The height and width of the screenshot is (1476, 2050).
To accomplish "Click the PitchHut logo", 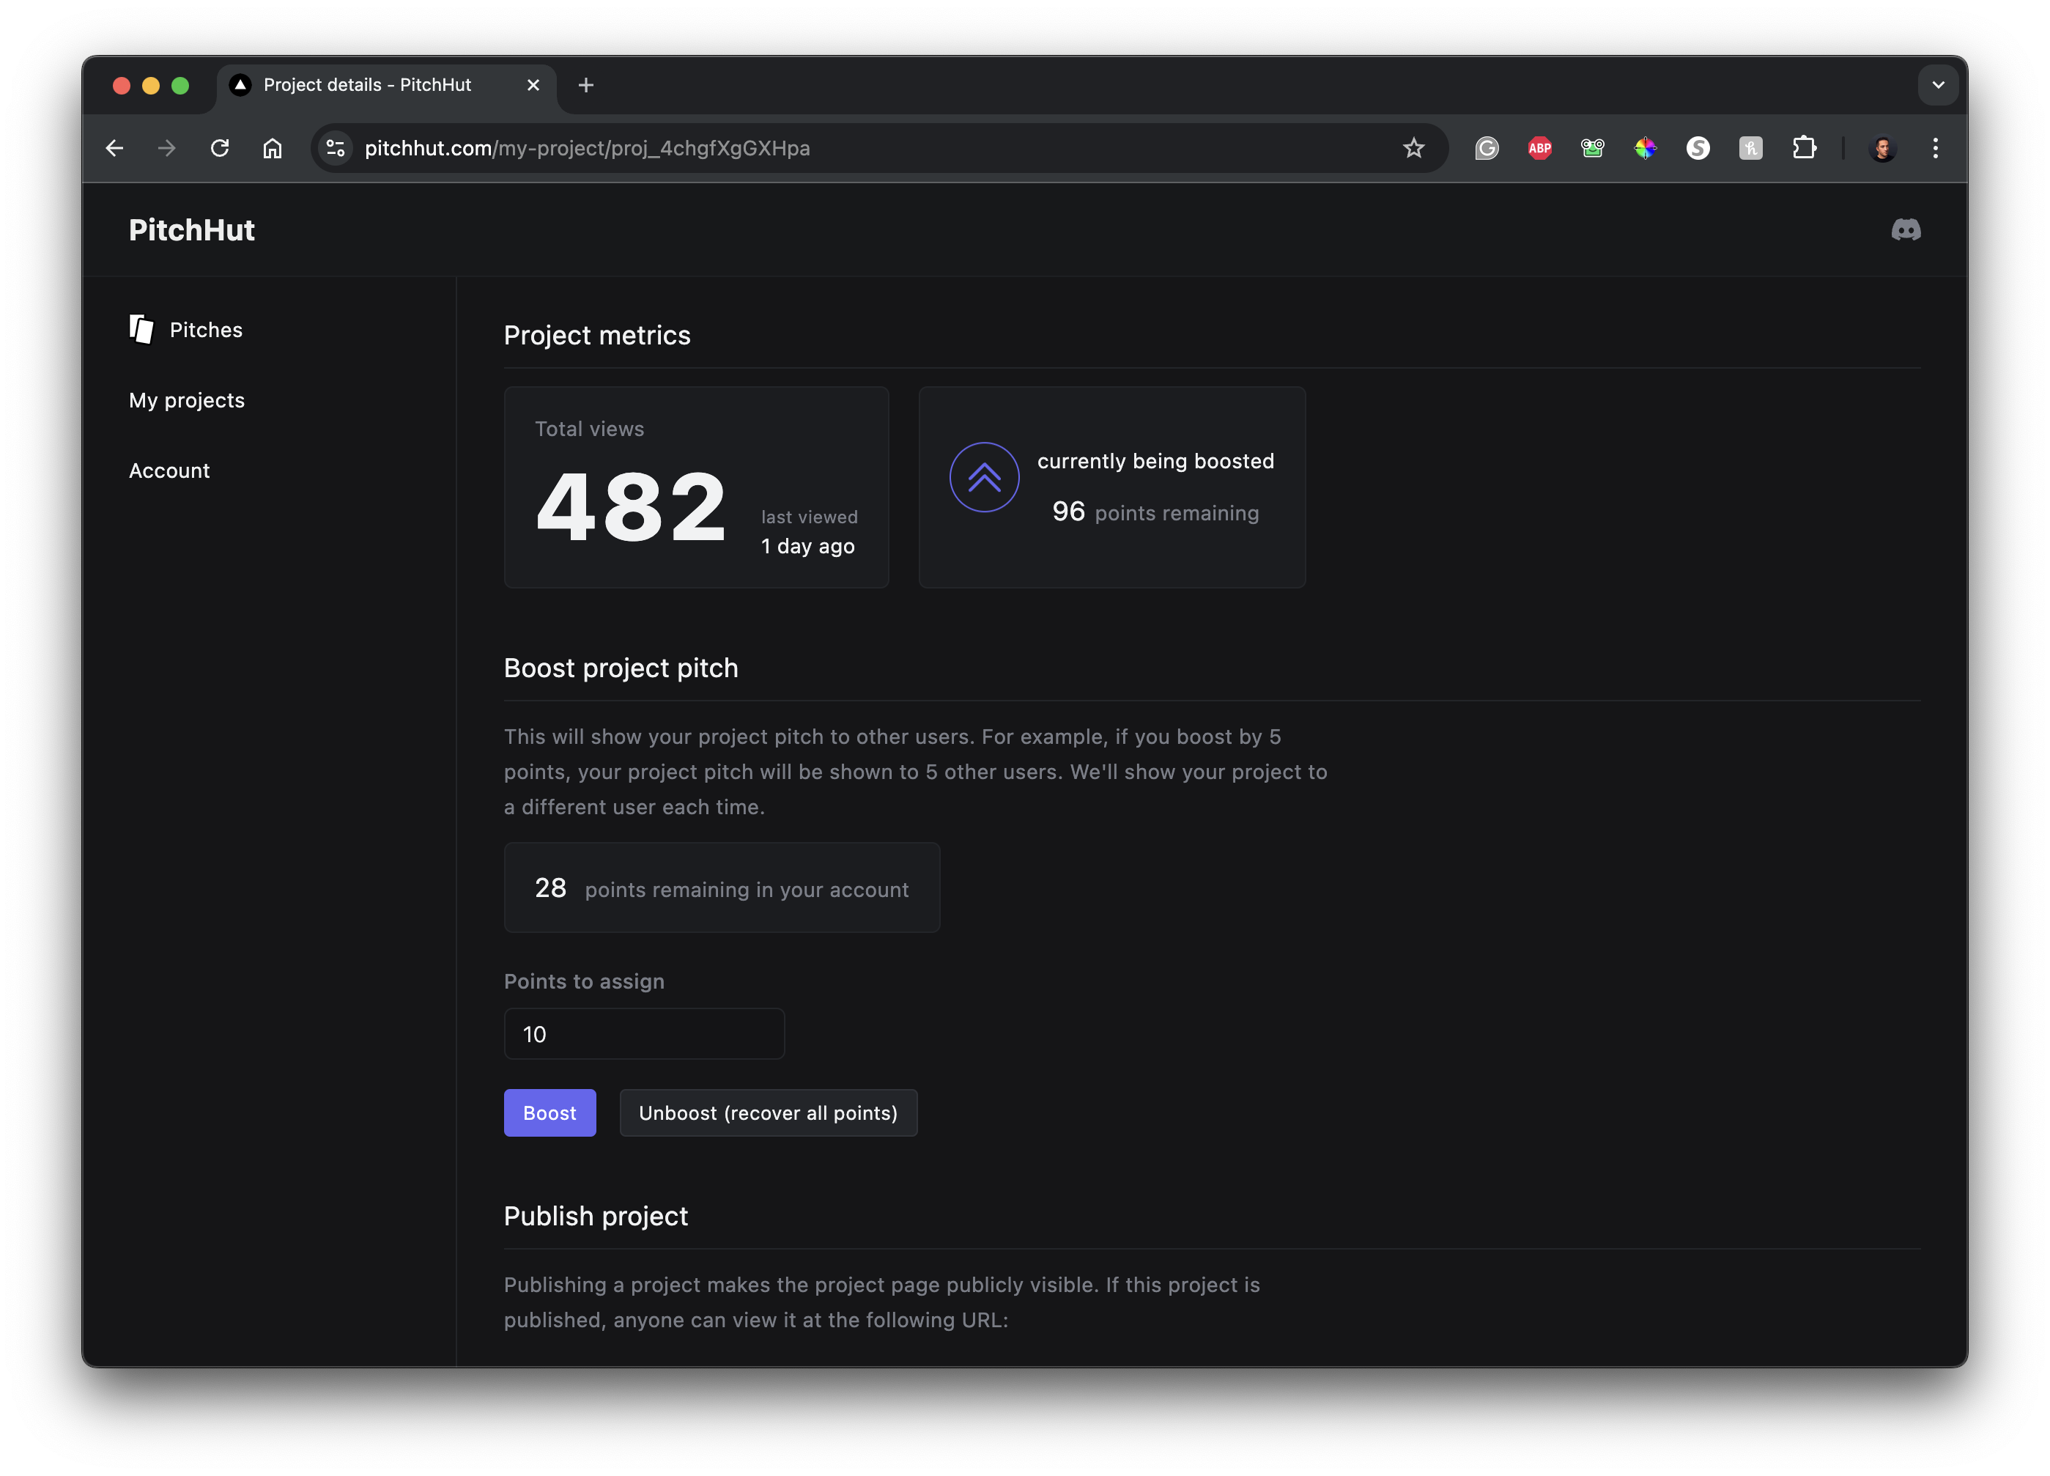I will point(192,229).
